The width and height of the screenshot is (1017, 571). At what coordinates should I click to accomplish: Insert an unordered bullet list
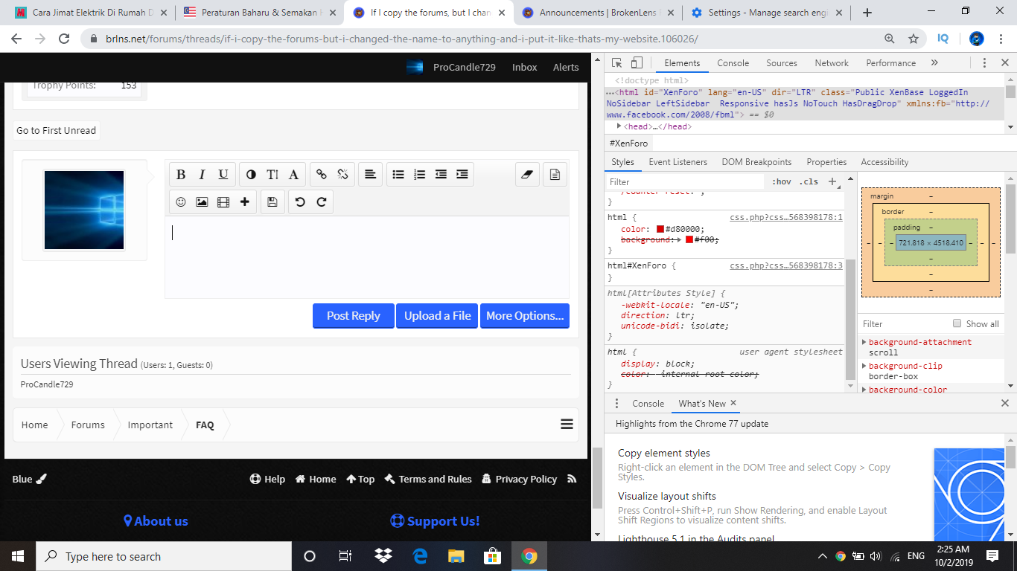click(398, 175)
